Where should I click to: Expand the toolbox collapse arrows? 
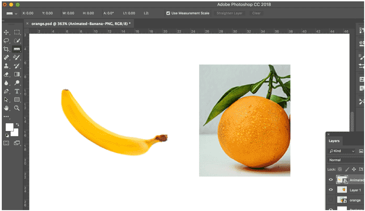click(3, 21)
